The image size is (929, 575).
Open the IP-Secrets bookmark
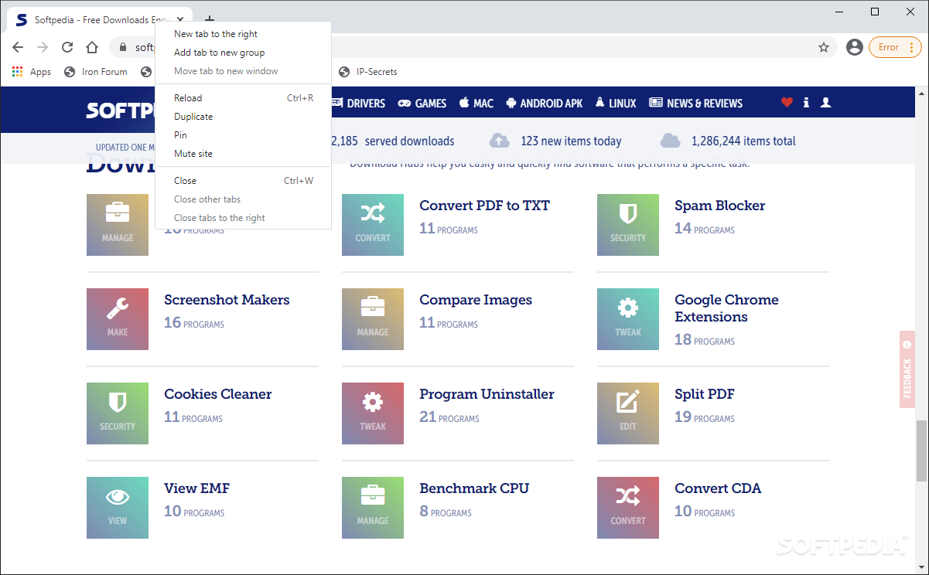368,72
